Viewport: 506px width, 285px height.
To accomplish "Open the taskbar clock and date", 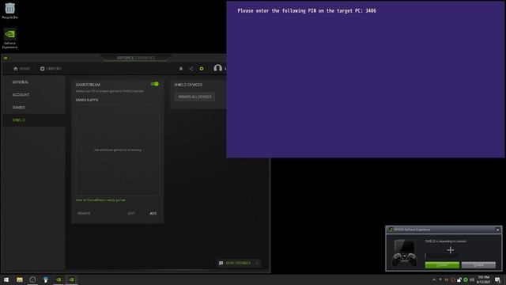I will click(483, 279).
